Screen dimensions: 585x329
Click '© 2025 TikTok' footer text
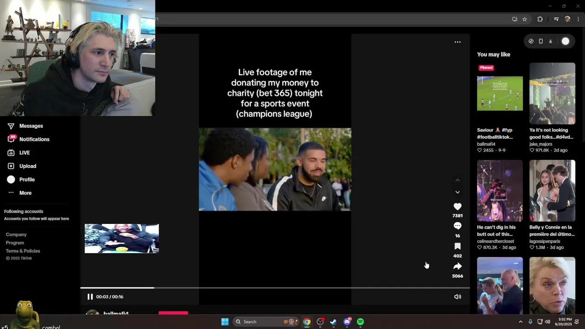(19, 258)
